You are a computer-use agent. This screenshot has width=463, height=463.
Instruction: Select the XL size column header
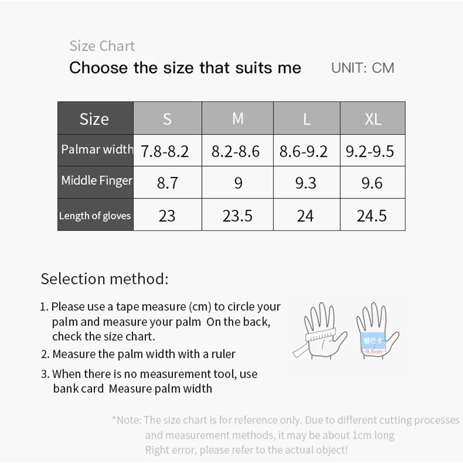pyautogui.click(x=373, y=119)
